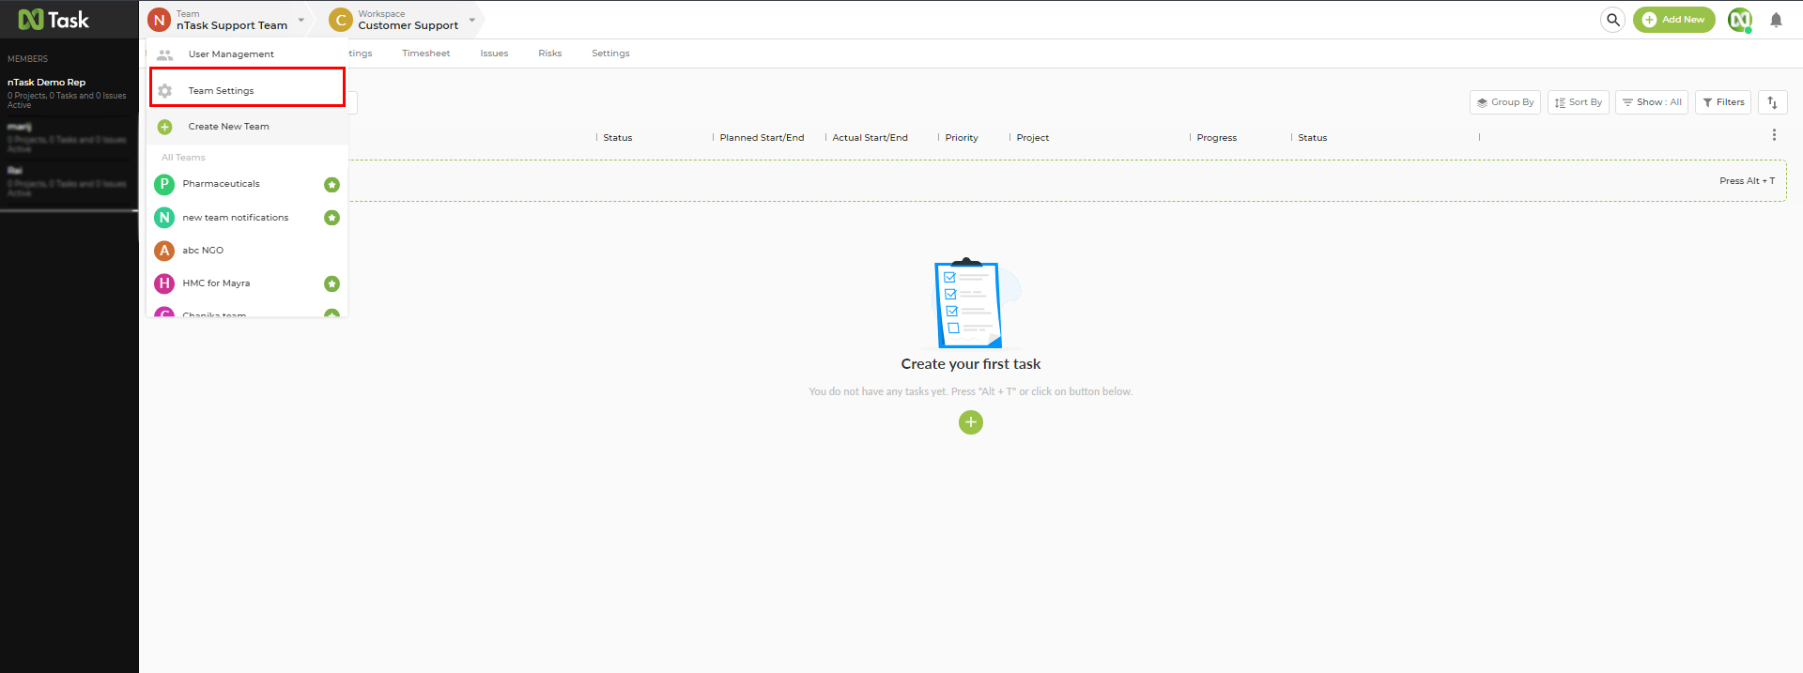Click the C workspace avatar
The width and height of the screenshot is (1803, 673).
341,20
